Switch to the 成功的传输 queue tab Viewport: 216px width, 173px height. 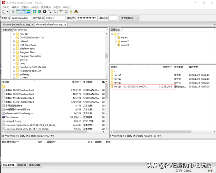tap(35, 165)
